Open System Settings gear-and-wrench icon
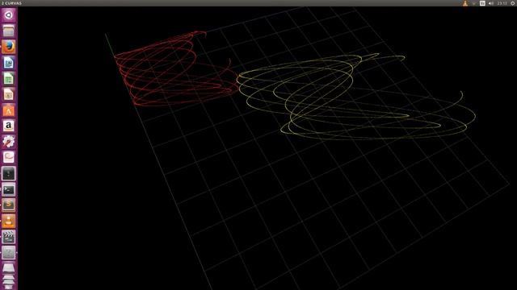The image size is (517, 290). [x=9, y=142]
